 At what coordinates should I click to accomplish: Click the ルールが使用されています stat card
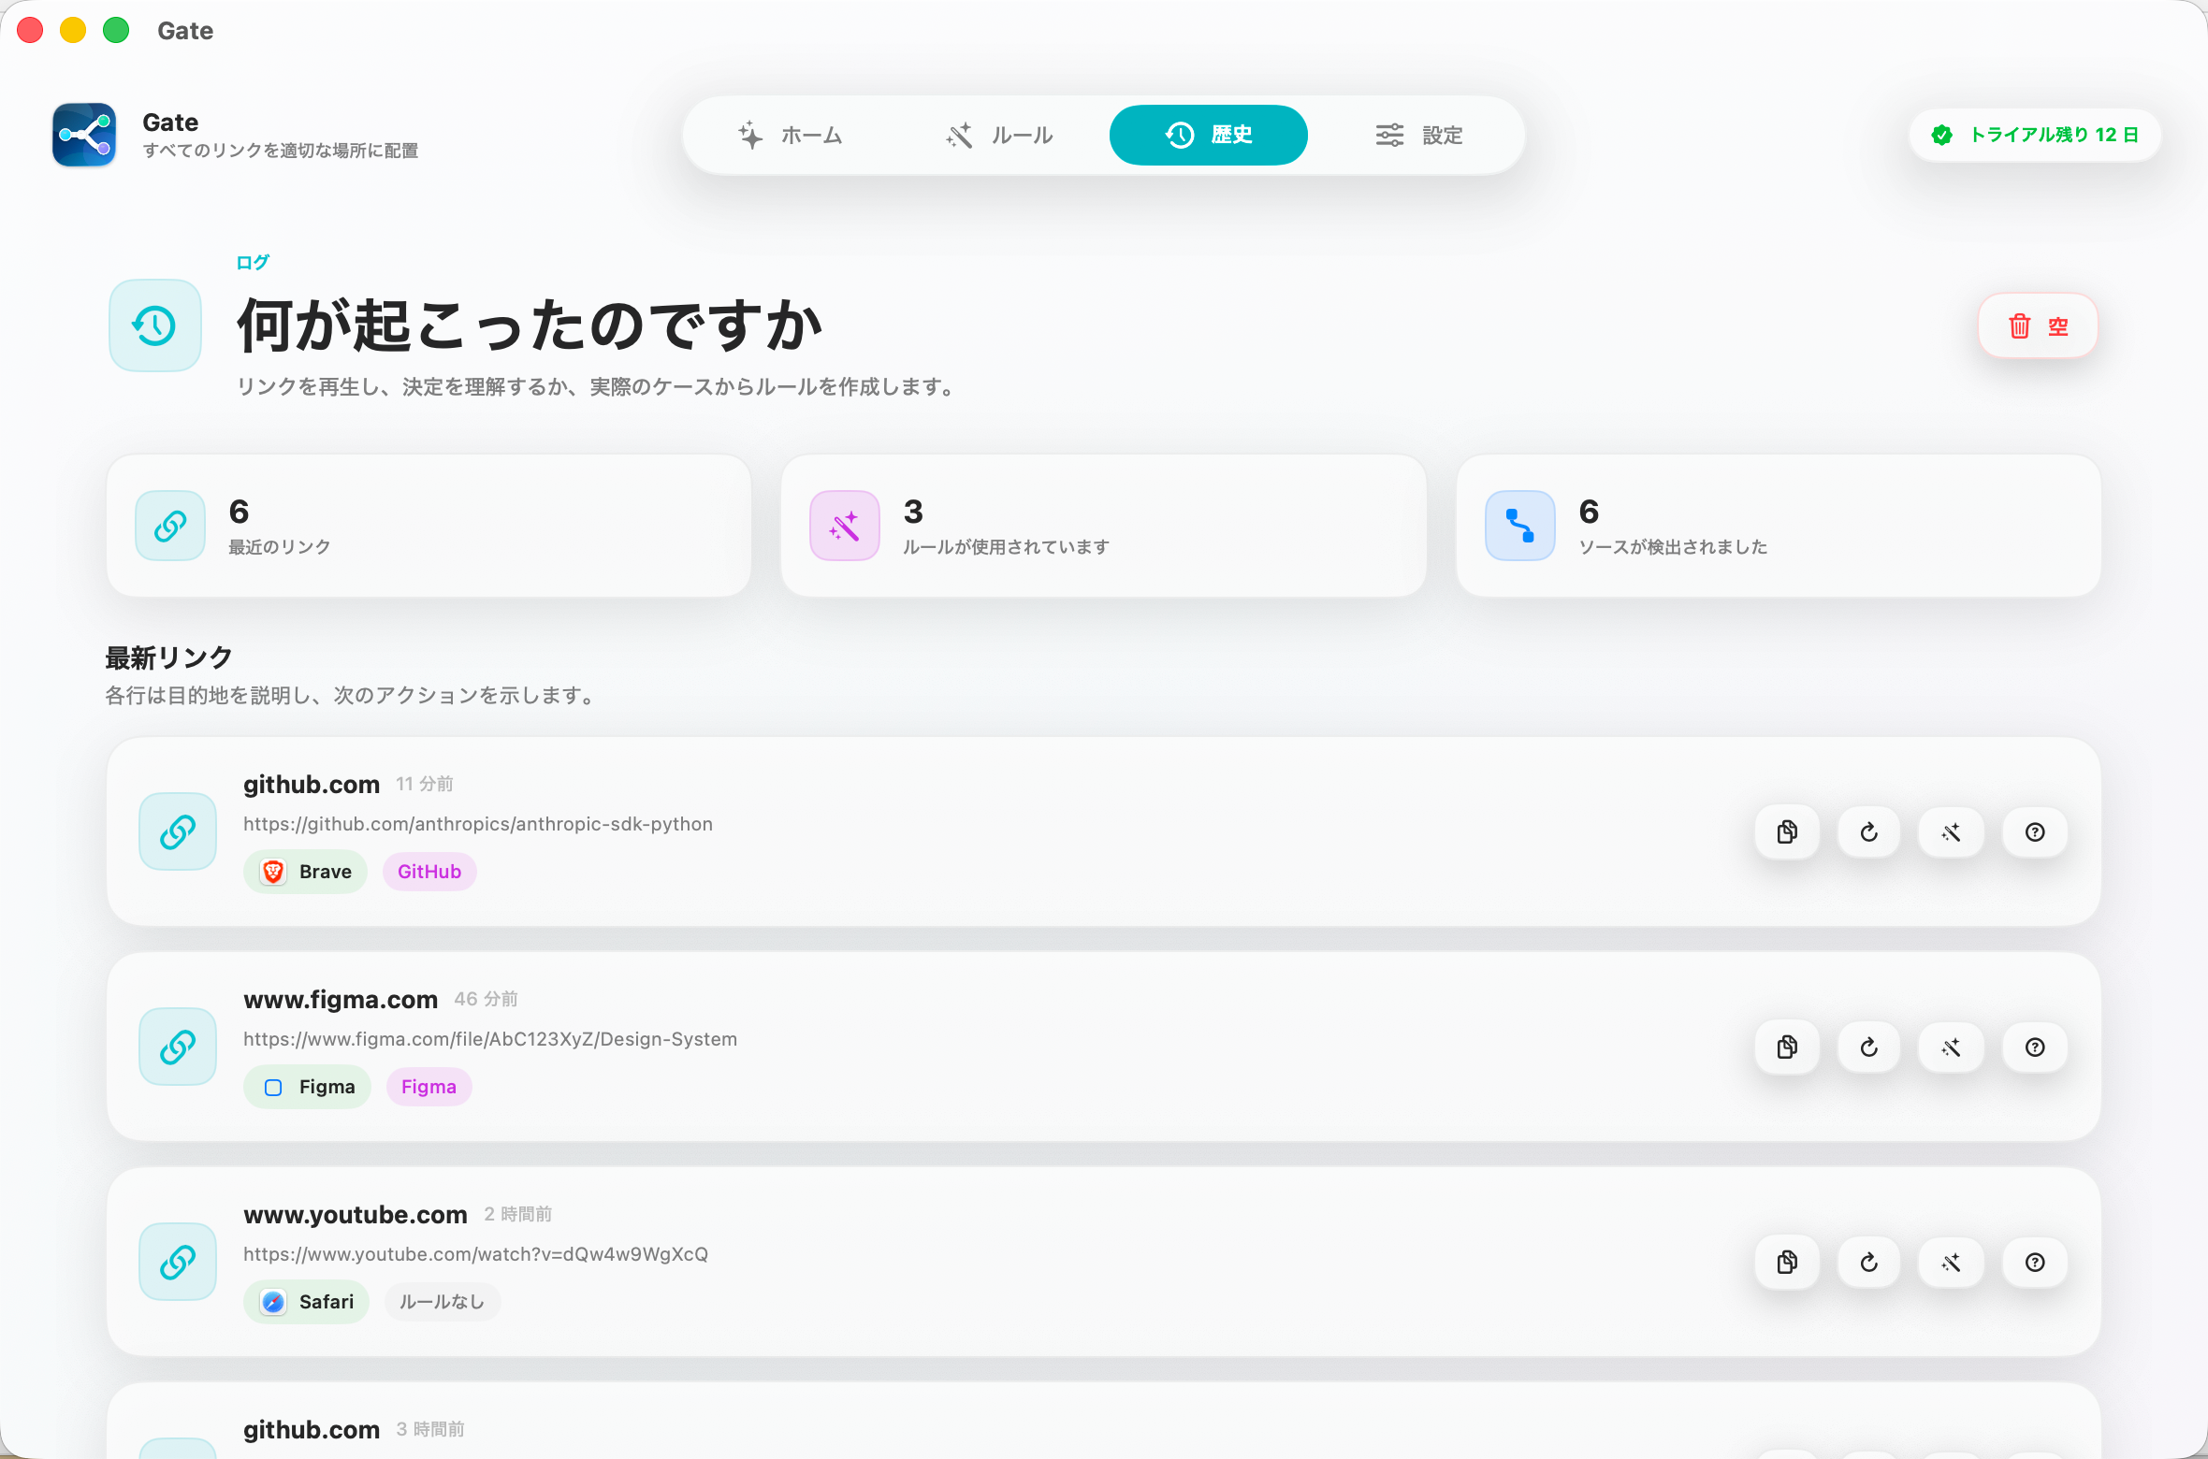[1104, 526]
